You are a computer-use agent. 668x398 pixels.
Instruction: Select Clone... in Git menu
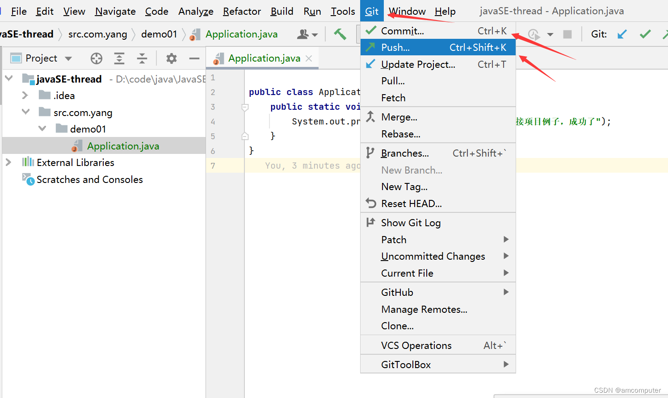[438, 326]
